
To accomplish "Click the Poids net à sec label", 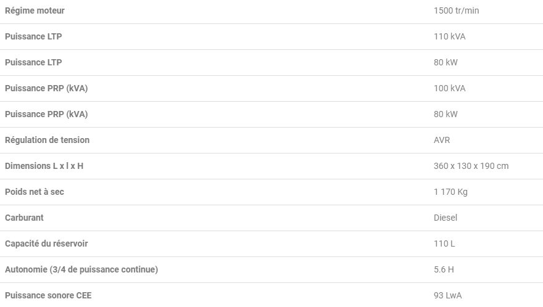I will (35, 192).
